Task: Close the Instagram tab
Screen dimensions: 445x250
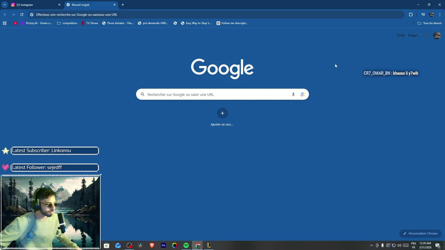Action: [59, 5]
